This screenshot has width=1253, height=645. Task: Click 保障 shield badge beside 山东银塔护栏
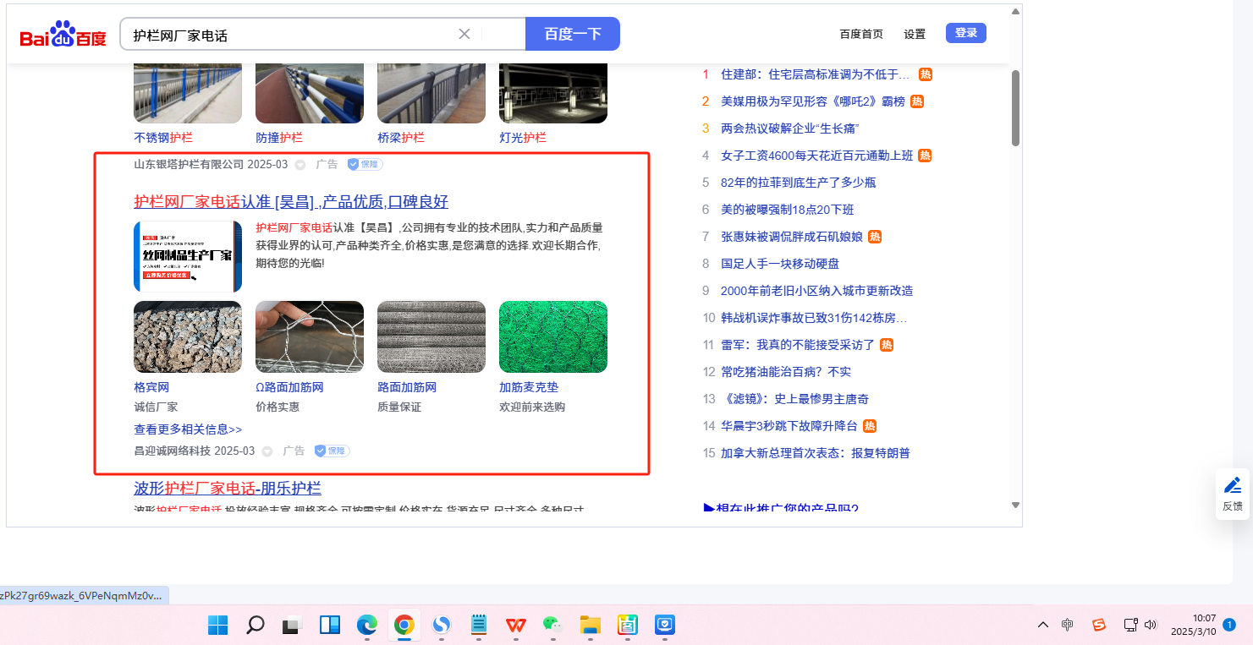365,165
